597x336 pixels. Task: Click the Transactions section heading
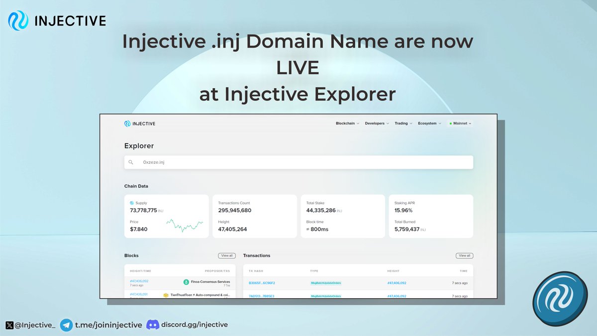pyautogui.click(x=257, y=255)
